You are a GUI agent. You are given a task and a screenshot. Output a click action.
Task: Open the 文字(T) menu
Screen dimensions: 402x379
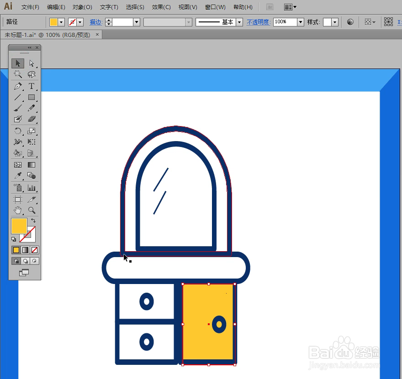(109, 7)
